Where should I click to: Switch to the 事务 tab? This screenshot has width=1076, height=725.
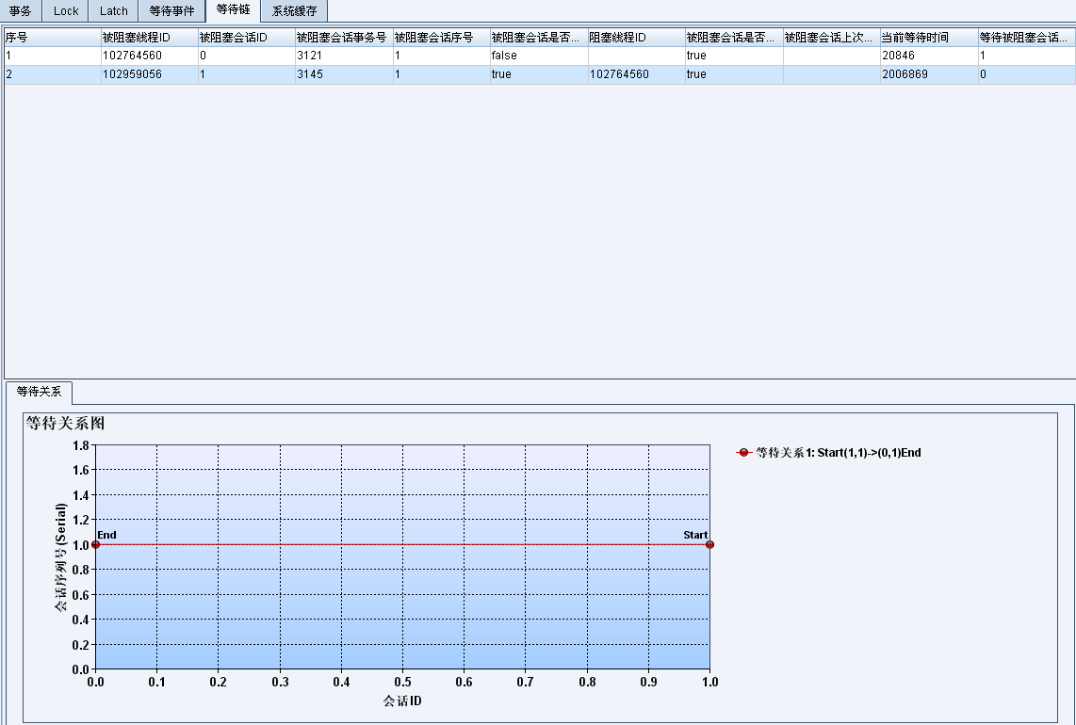pyautogui.click(x=20, y=11)
